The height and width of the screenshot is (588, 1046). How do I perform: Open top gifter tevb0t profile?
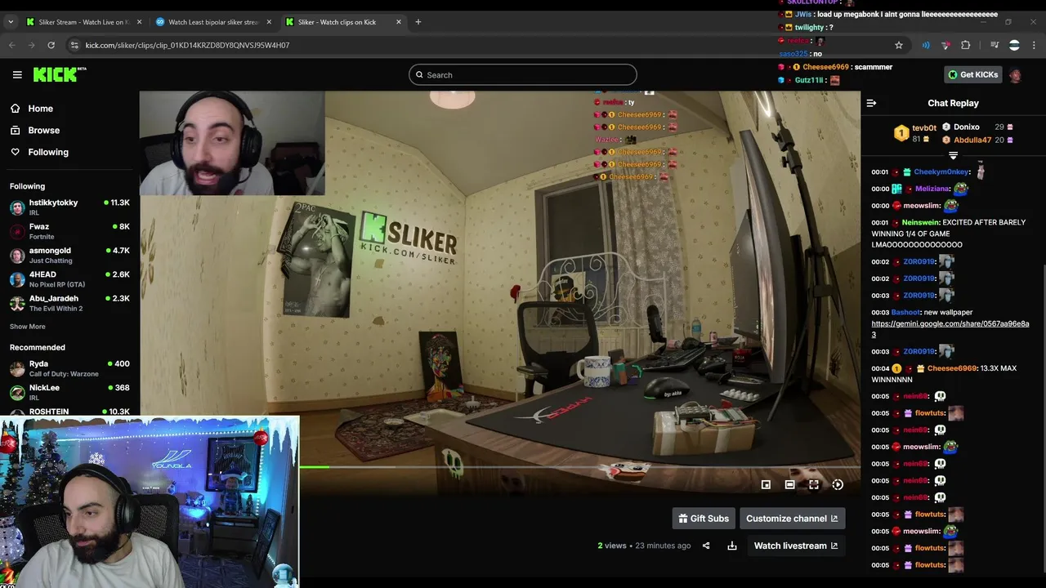915,133
